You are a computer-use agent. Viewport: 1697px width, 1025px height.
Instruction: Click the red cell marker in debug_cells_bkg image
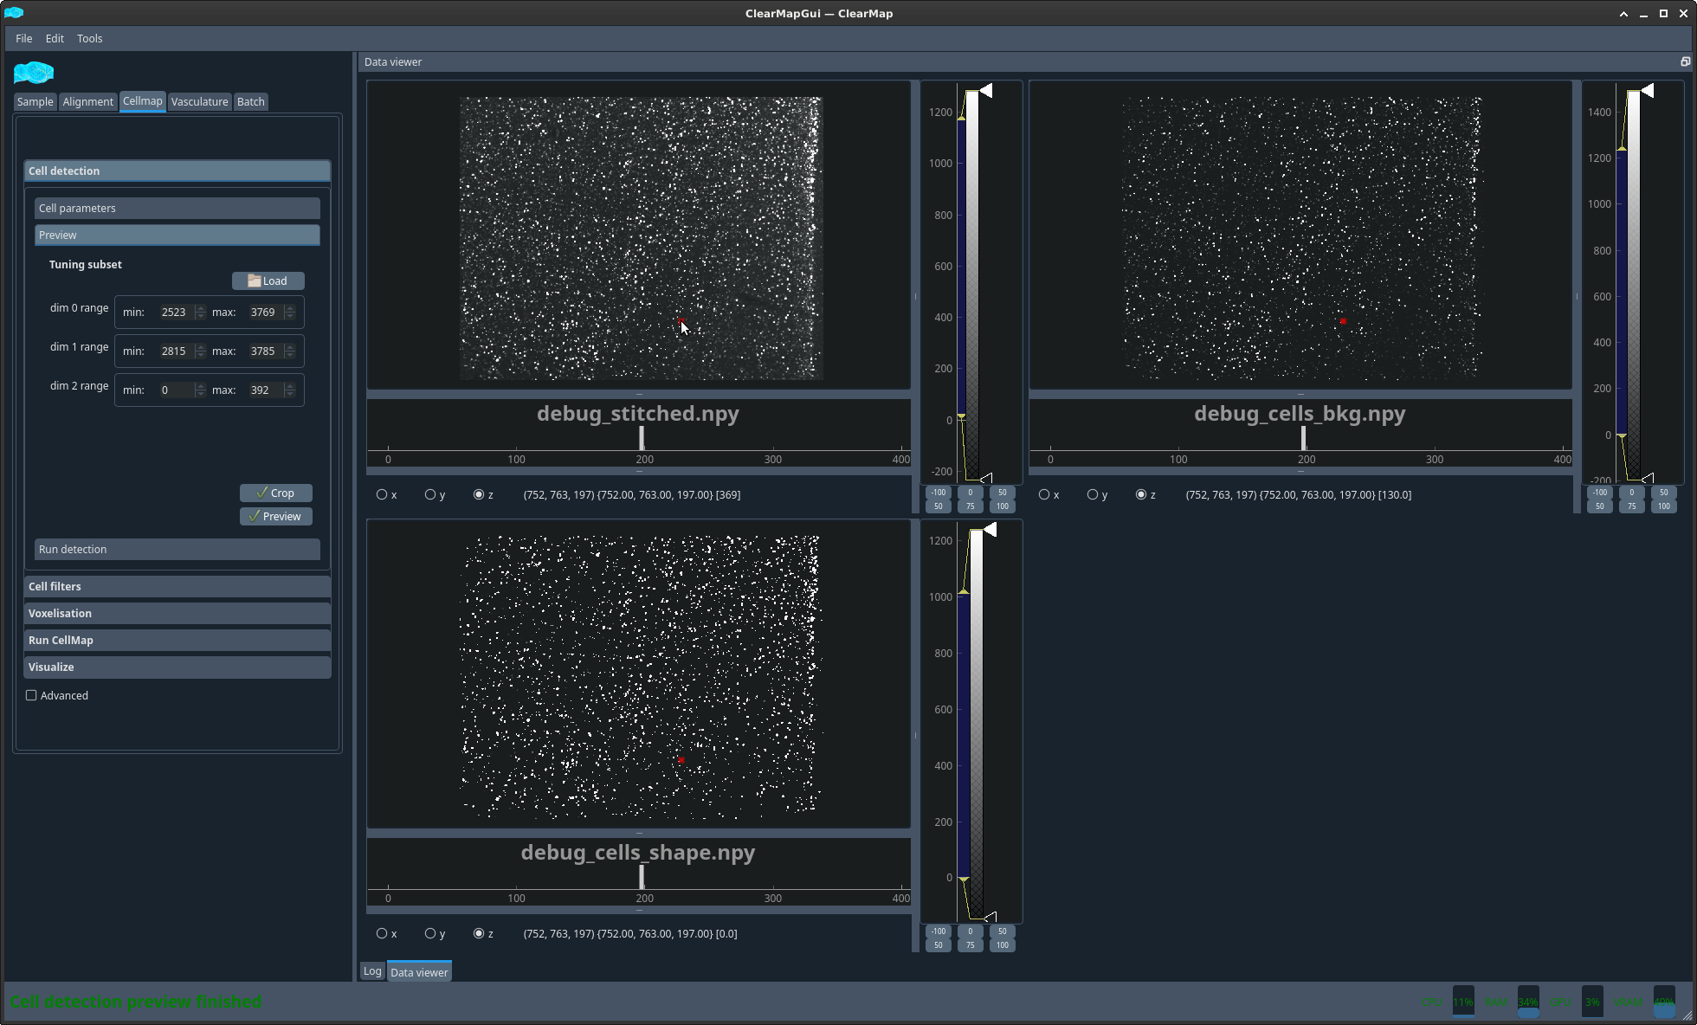(x=1343, y=321)
